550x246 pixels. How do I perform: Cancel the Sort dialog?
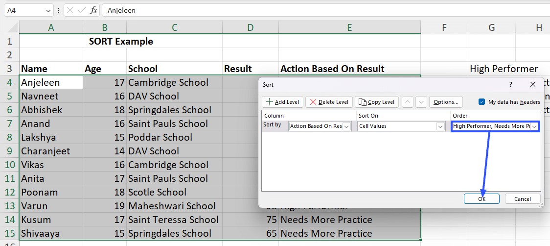(x=523, y=199)
